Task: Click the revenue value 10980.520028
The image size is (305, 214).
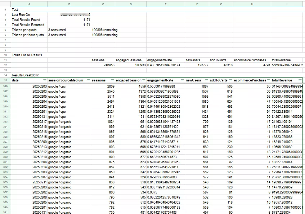Action: [287, 197]
